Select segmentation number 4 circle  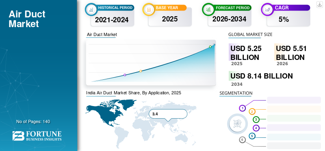point(256,128)
